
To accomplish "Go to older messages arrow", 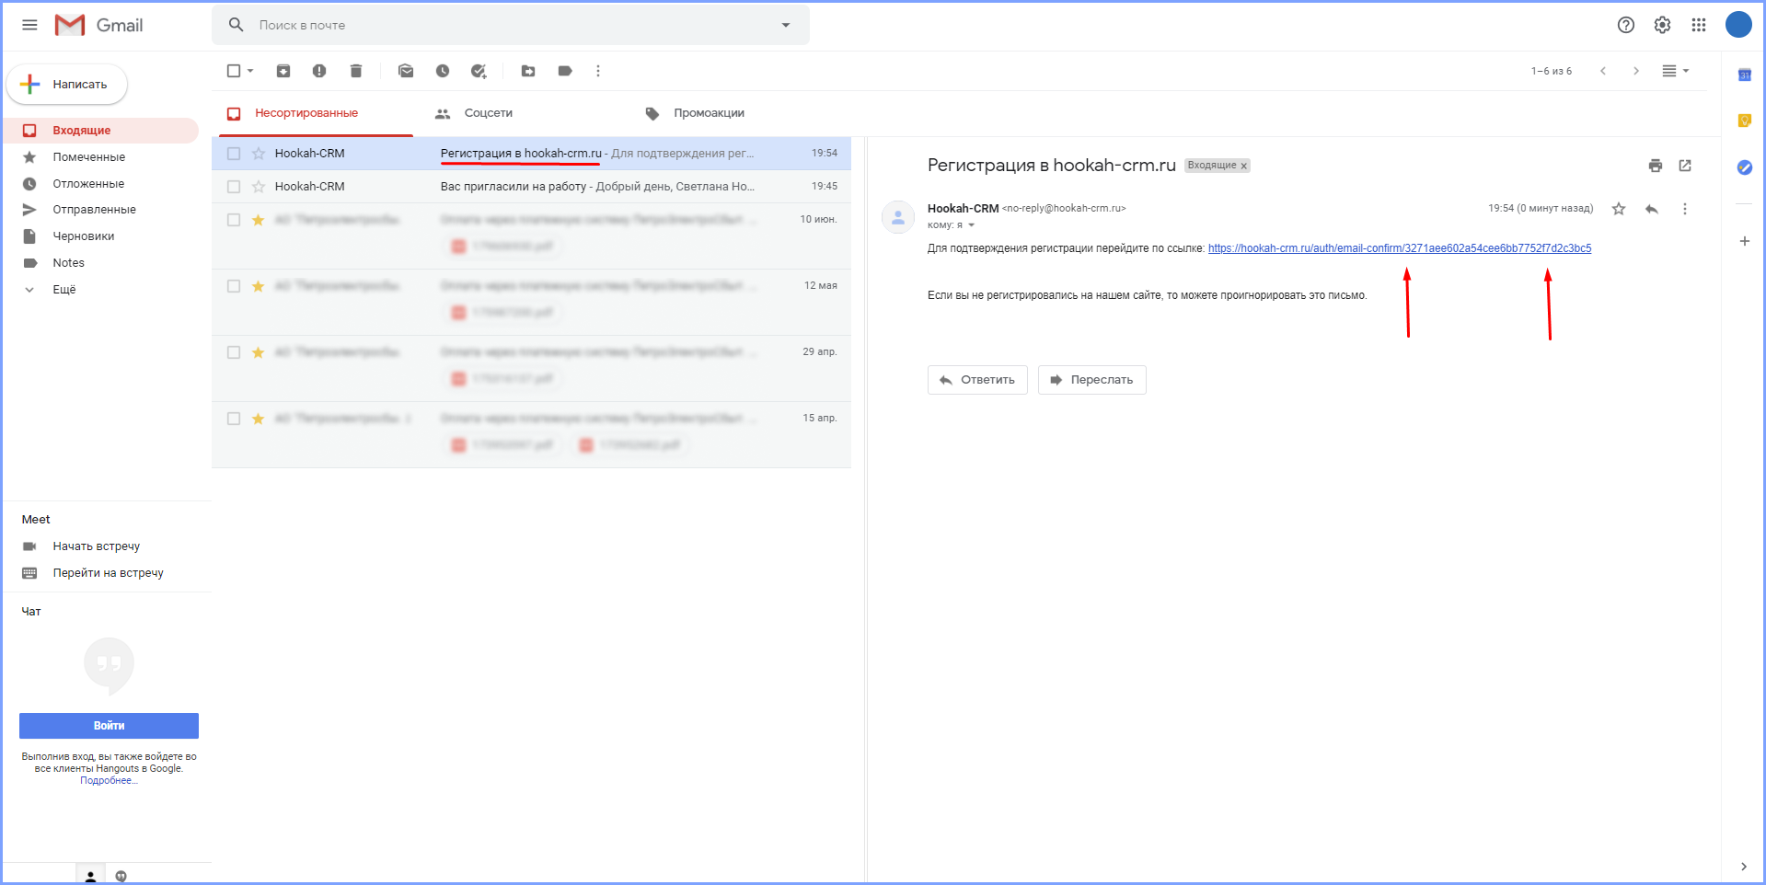I will click(x=1636, y=71).
